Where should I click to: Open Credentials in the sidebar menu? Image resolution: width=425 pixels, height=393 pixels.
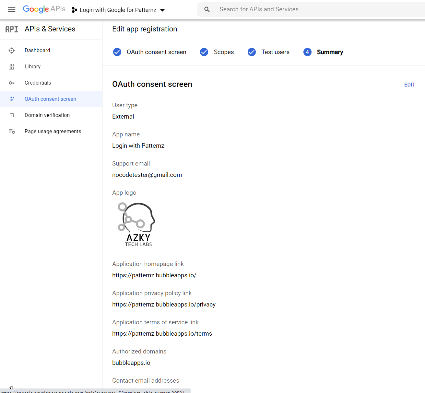click(x=38, y=83)
